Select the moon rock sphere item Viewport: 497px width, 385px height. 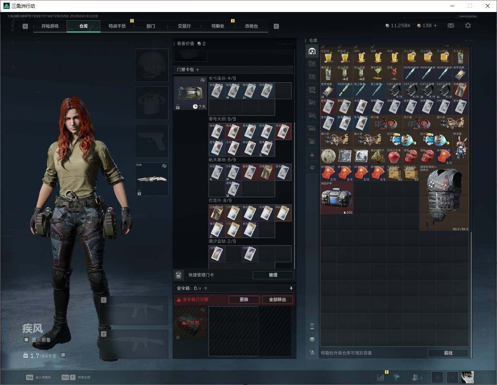tap(328, 157)
